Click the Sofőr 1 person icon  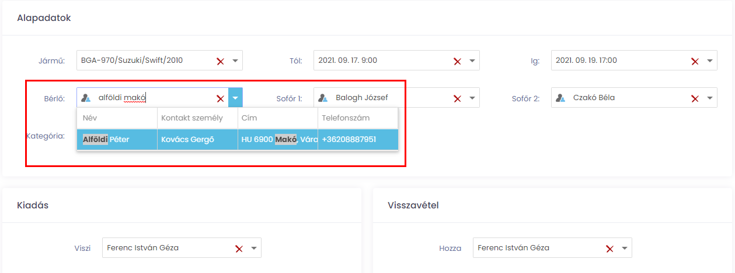click(x=323, y=98)
